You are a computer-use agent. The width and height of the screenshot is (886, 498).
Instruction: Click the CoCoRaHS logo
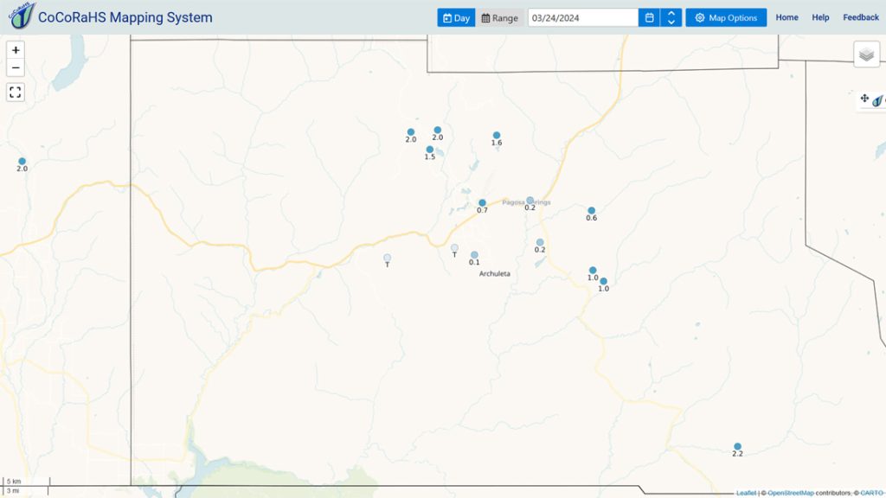click(22, 16)
